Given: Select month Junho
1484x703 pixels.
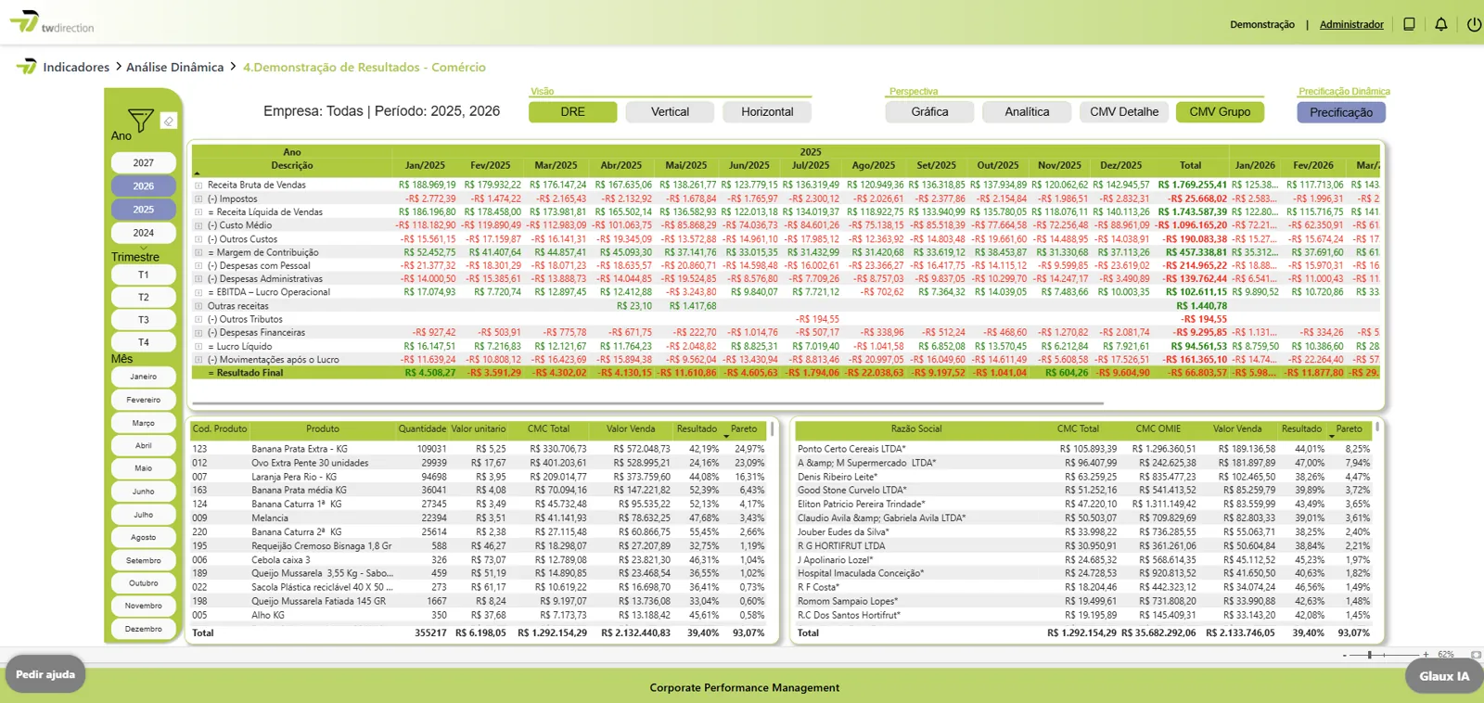Looking at the screenshot, I should tap(143, 492).
